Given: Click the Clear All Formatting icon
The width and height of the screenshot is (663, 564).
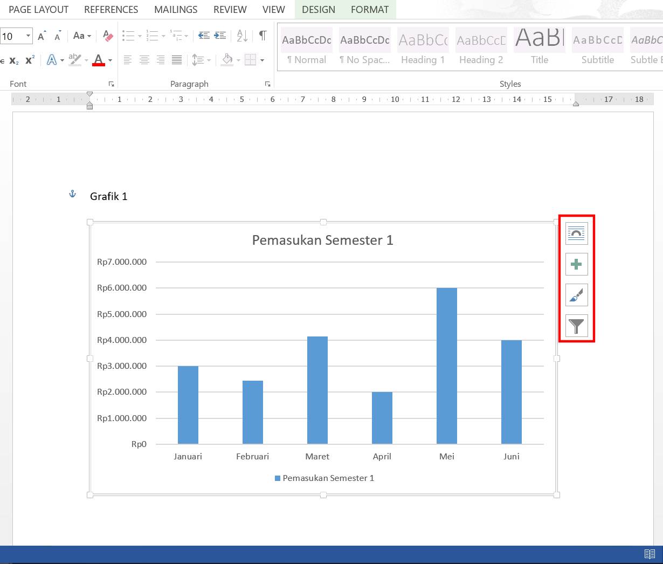Looking at the screenshot, I should [108, 36].
